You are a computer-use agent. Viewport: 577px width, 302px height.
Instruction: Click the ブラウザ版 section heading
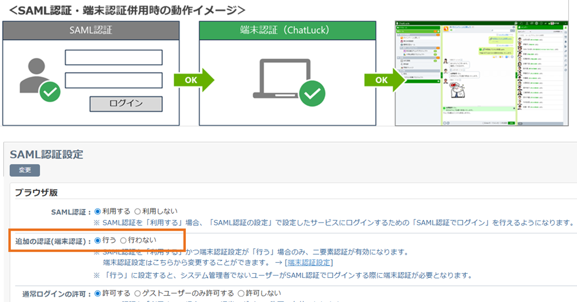[x=36, y=192]
